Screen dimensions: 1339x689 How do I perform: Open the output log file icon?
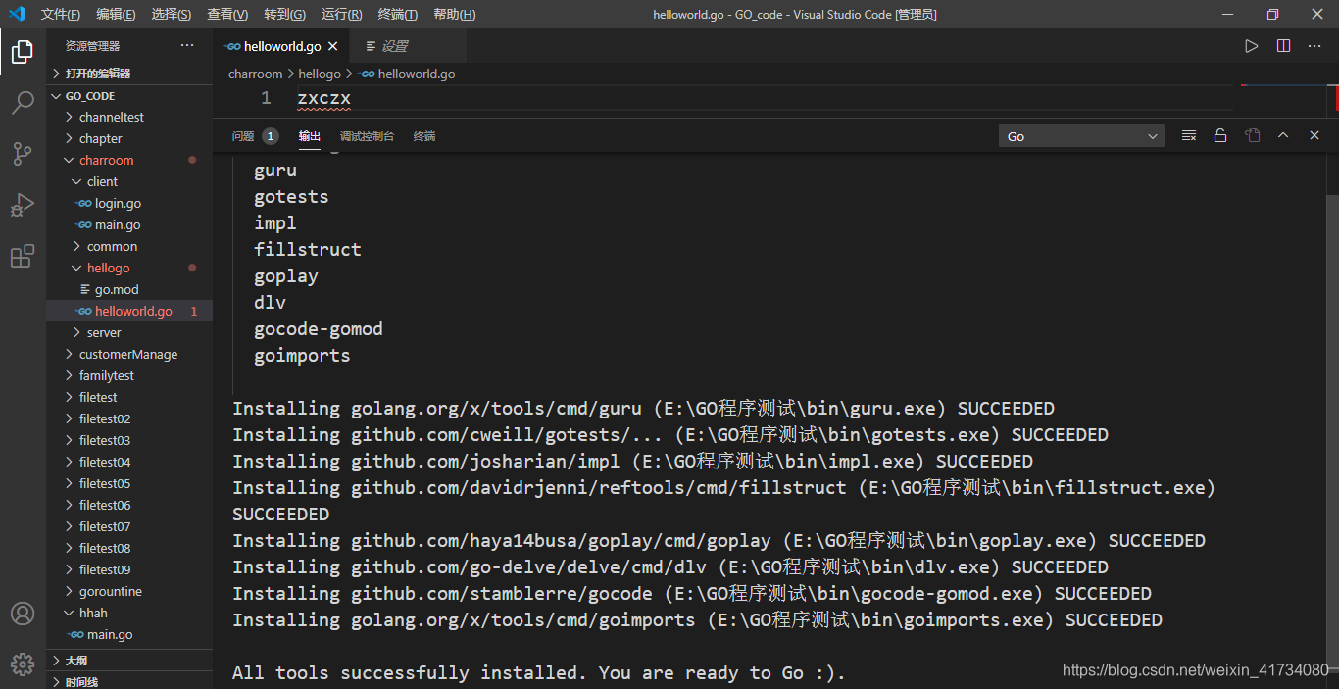click(x=1252, y=136)
